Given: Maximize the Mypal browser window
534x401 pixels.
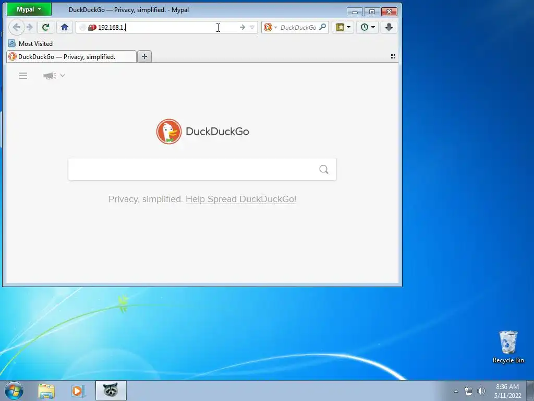Looking at the screenshot, I should 372,12.
